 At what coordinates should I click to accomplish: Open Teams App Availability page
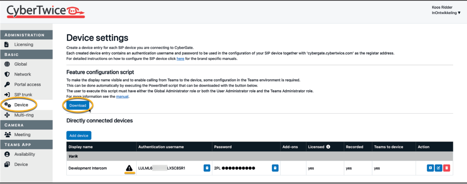24,154
